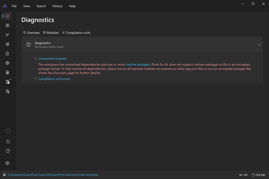
Task: Click the document search icon in the sidebar
Action: [7, 54]
